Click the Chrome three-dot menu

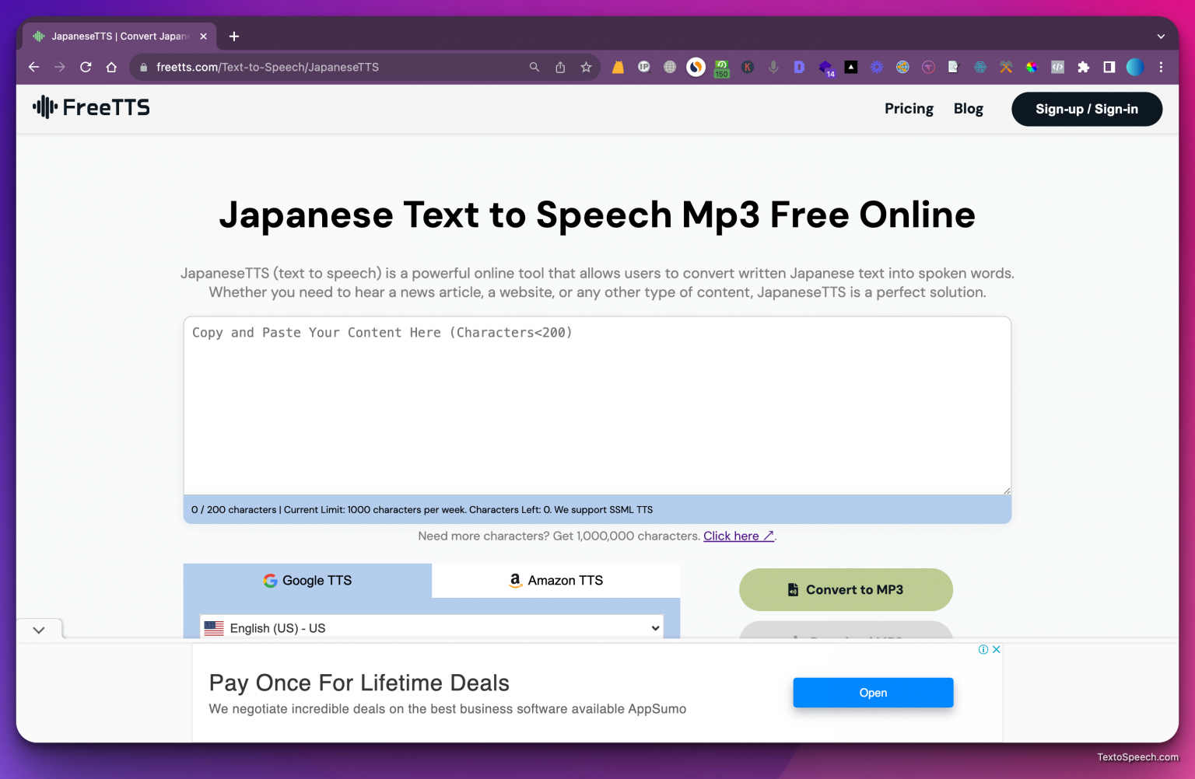pos(1161,68)
